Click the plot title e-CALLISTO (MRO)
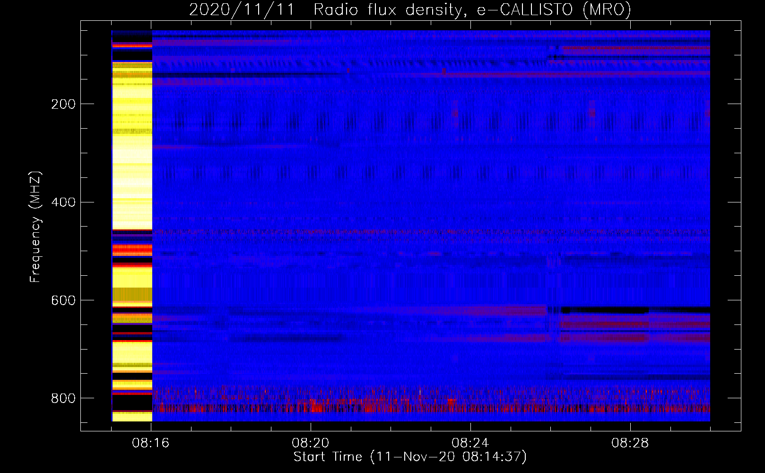This screenshot has height=473, width=765. point(554,9)
